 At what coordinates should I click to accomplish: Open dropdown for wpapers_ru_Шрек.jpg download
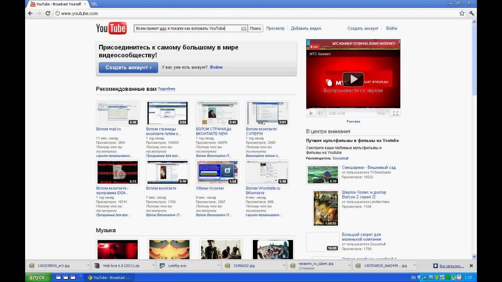349,266
